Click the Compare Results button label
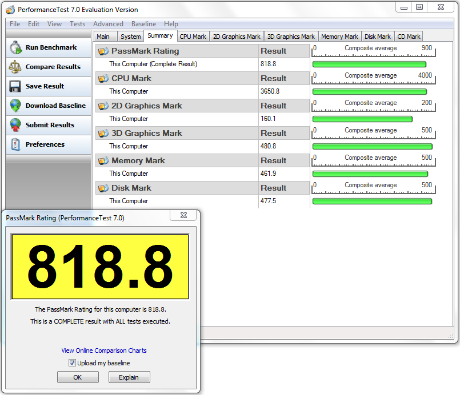The image size is (460, 395). tap(53, 67)
